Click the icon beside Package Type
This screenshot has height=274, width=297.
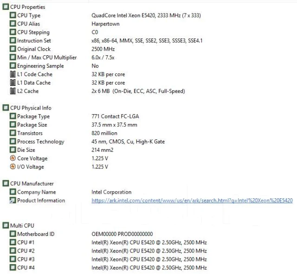pos(13,116)
